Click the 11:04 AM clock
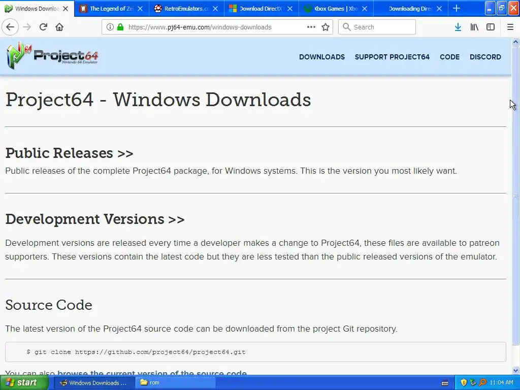The width and height of the screenshot is (520, 390). pyautogui.click(x=501, y=383)
